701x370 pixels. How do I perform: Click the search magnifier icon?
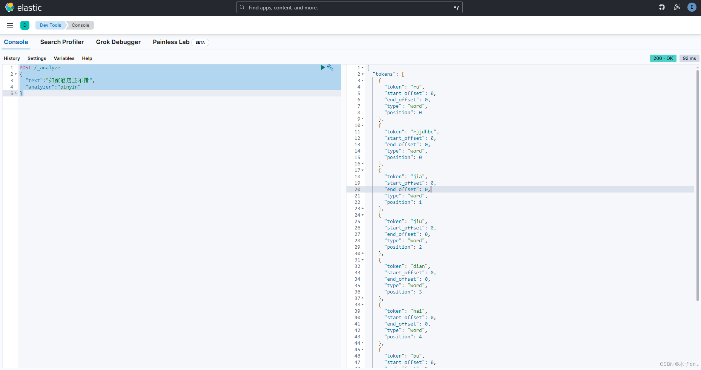tap(242, 7)
